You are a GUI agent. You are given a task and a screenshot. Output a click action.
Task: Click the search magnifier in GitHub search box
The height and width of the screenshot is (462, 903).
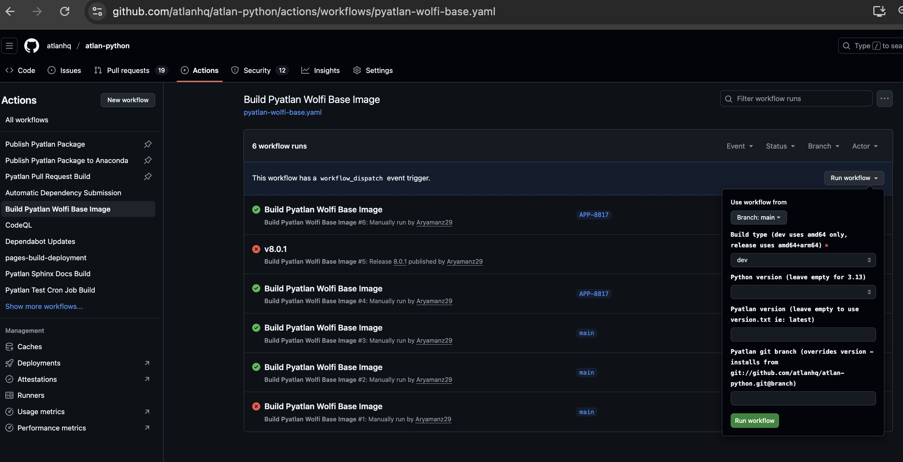click(x=846, y=46)
